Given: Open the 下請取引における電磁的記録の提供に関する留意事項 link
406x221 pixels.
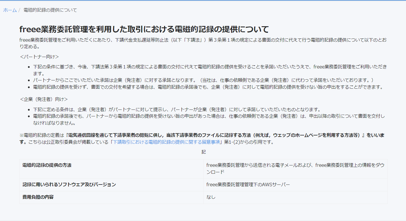Looking at the screenshot, I should 166,142.
